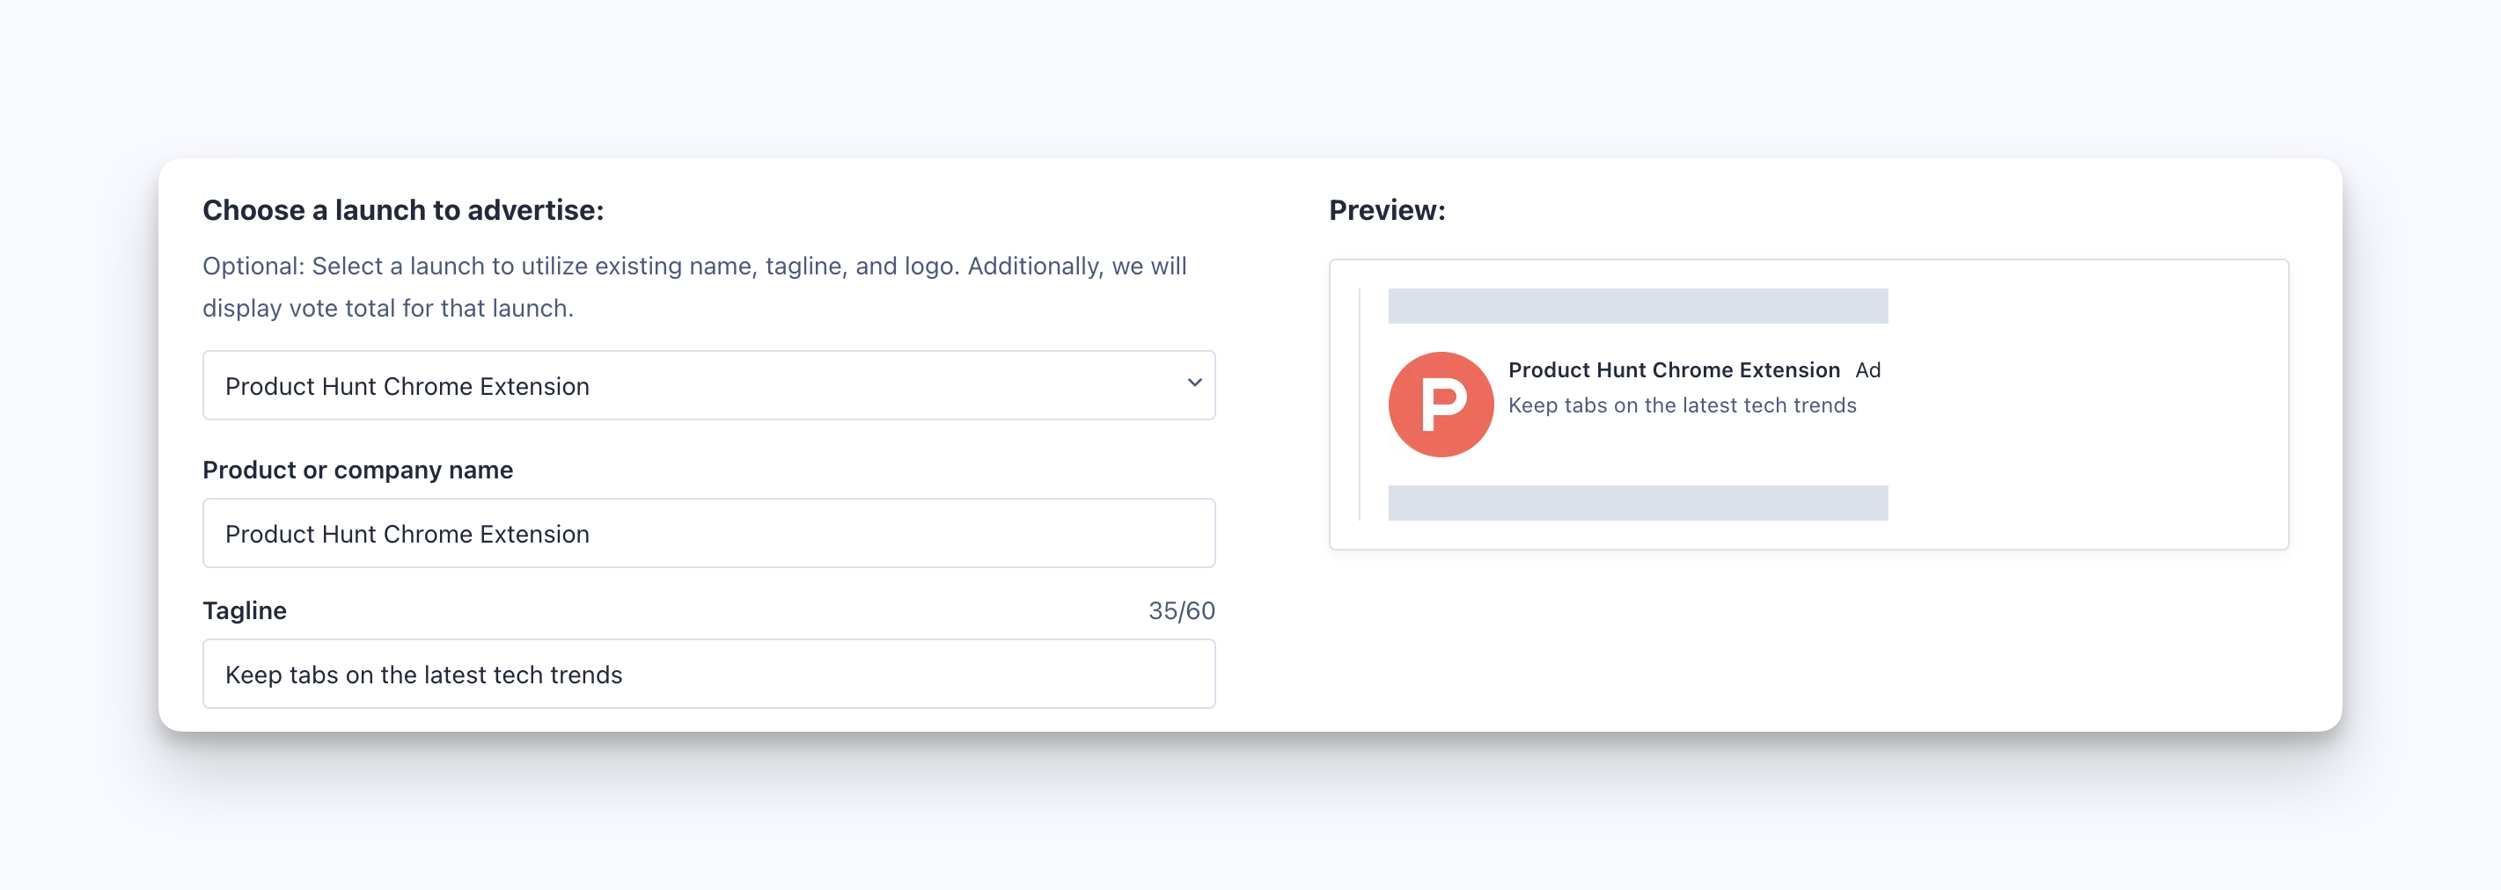
Task: Click the bottom gray placeholder bar in preview
Action: coord(1637,503)
